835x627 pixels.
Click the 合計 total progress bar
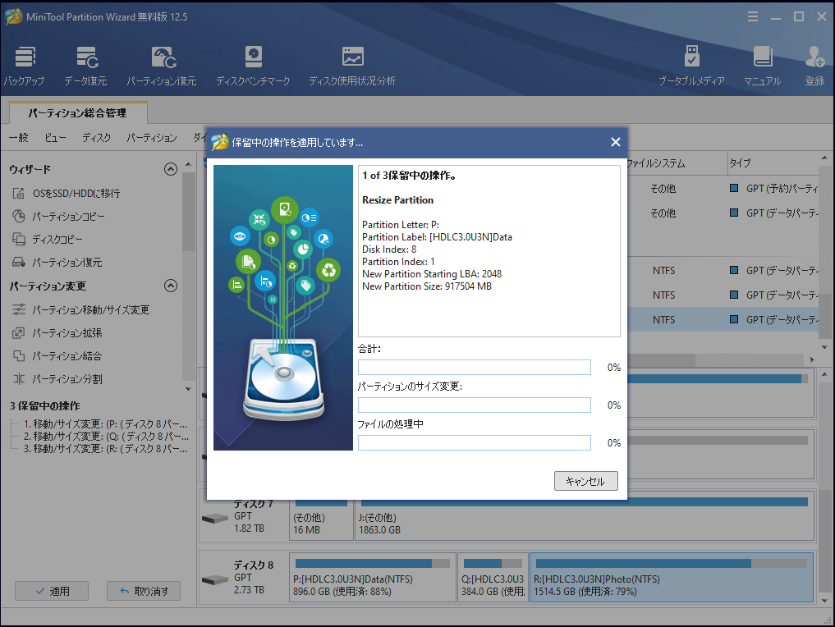tap(475, 368)
